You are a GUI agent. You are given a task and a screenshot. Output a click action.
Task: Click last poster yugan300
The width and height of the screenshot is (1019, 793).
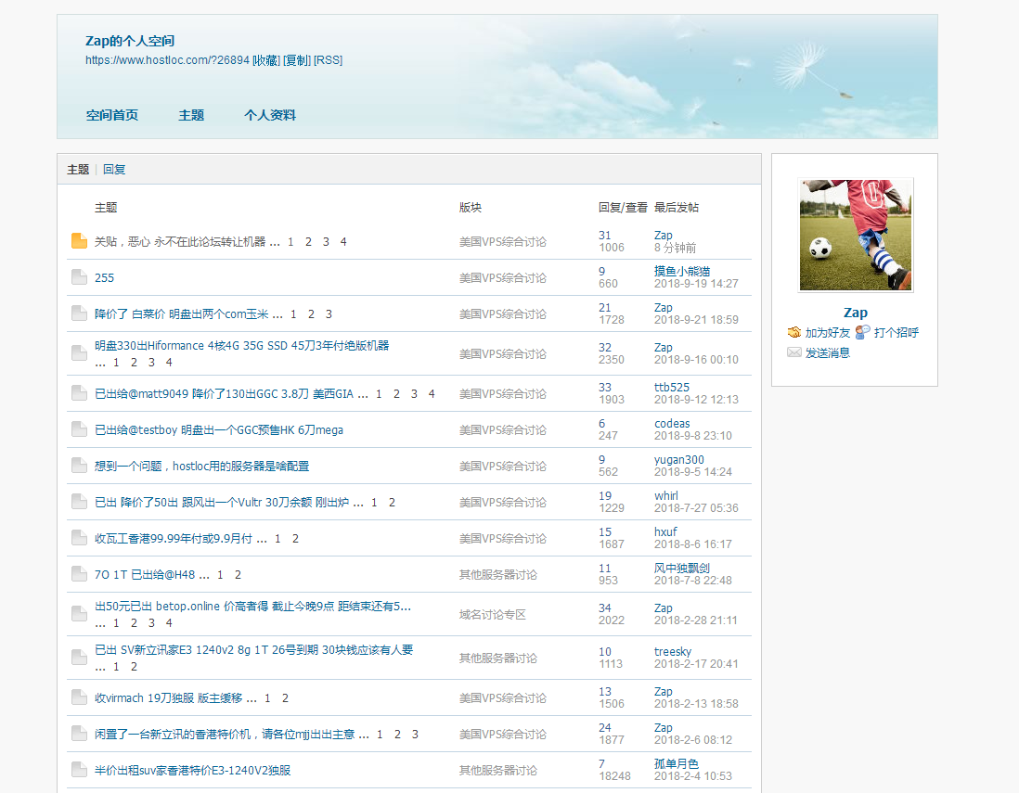[678, 460]
